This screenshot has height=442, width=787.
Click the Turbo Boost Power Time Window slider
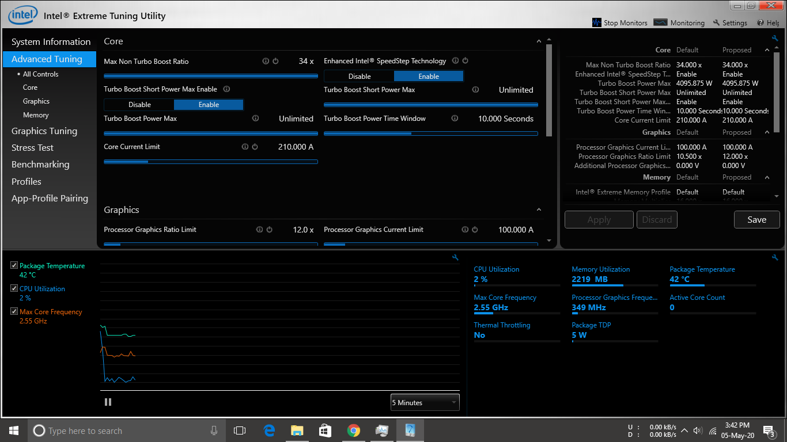[431, 134]
